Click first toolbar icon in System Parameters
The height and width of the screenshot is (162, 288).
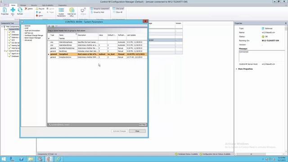pyautogui.click(x=49, y=27)
